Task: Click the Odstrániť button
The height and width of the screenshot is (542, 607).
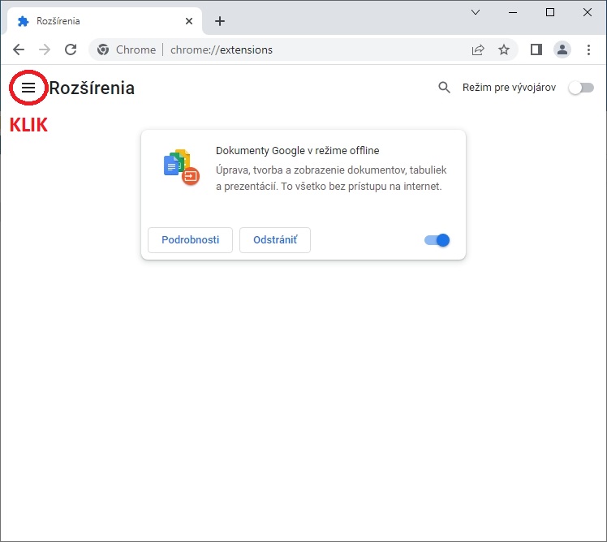Action: tap(275, 240)
